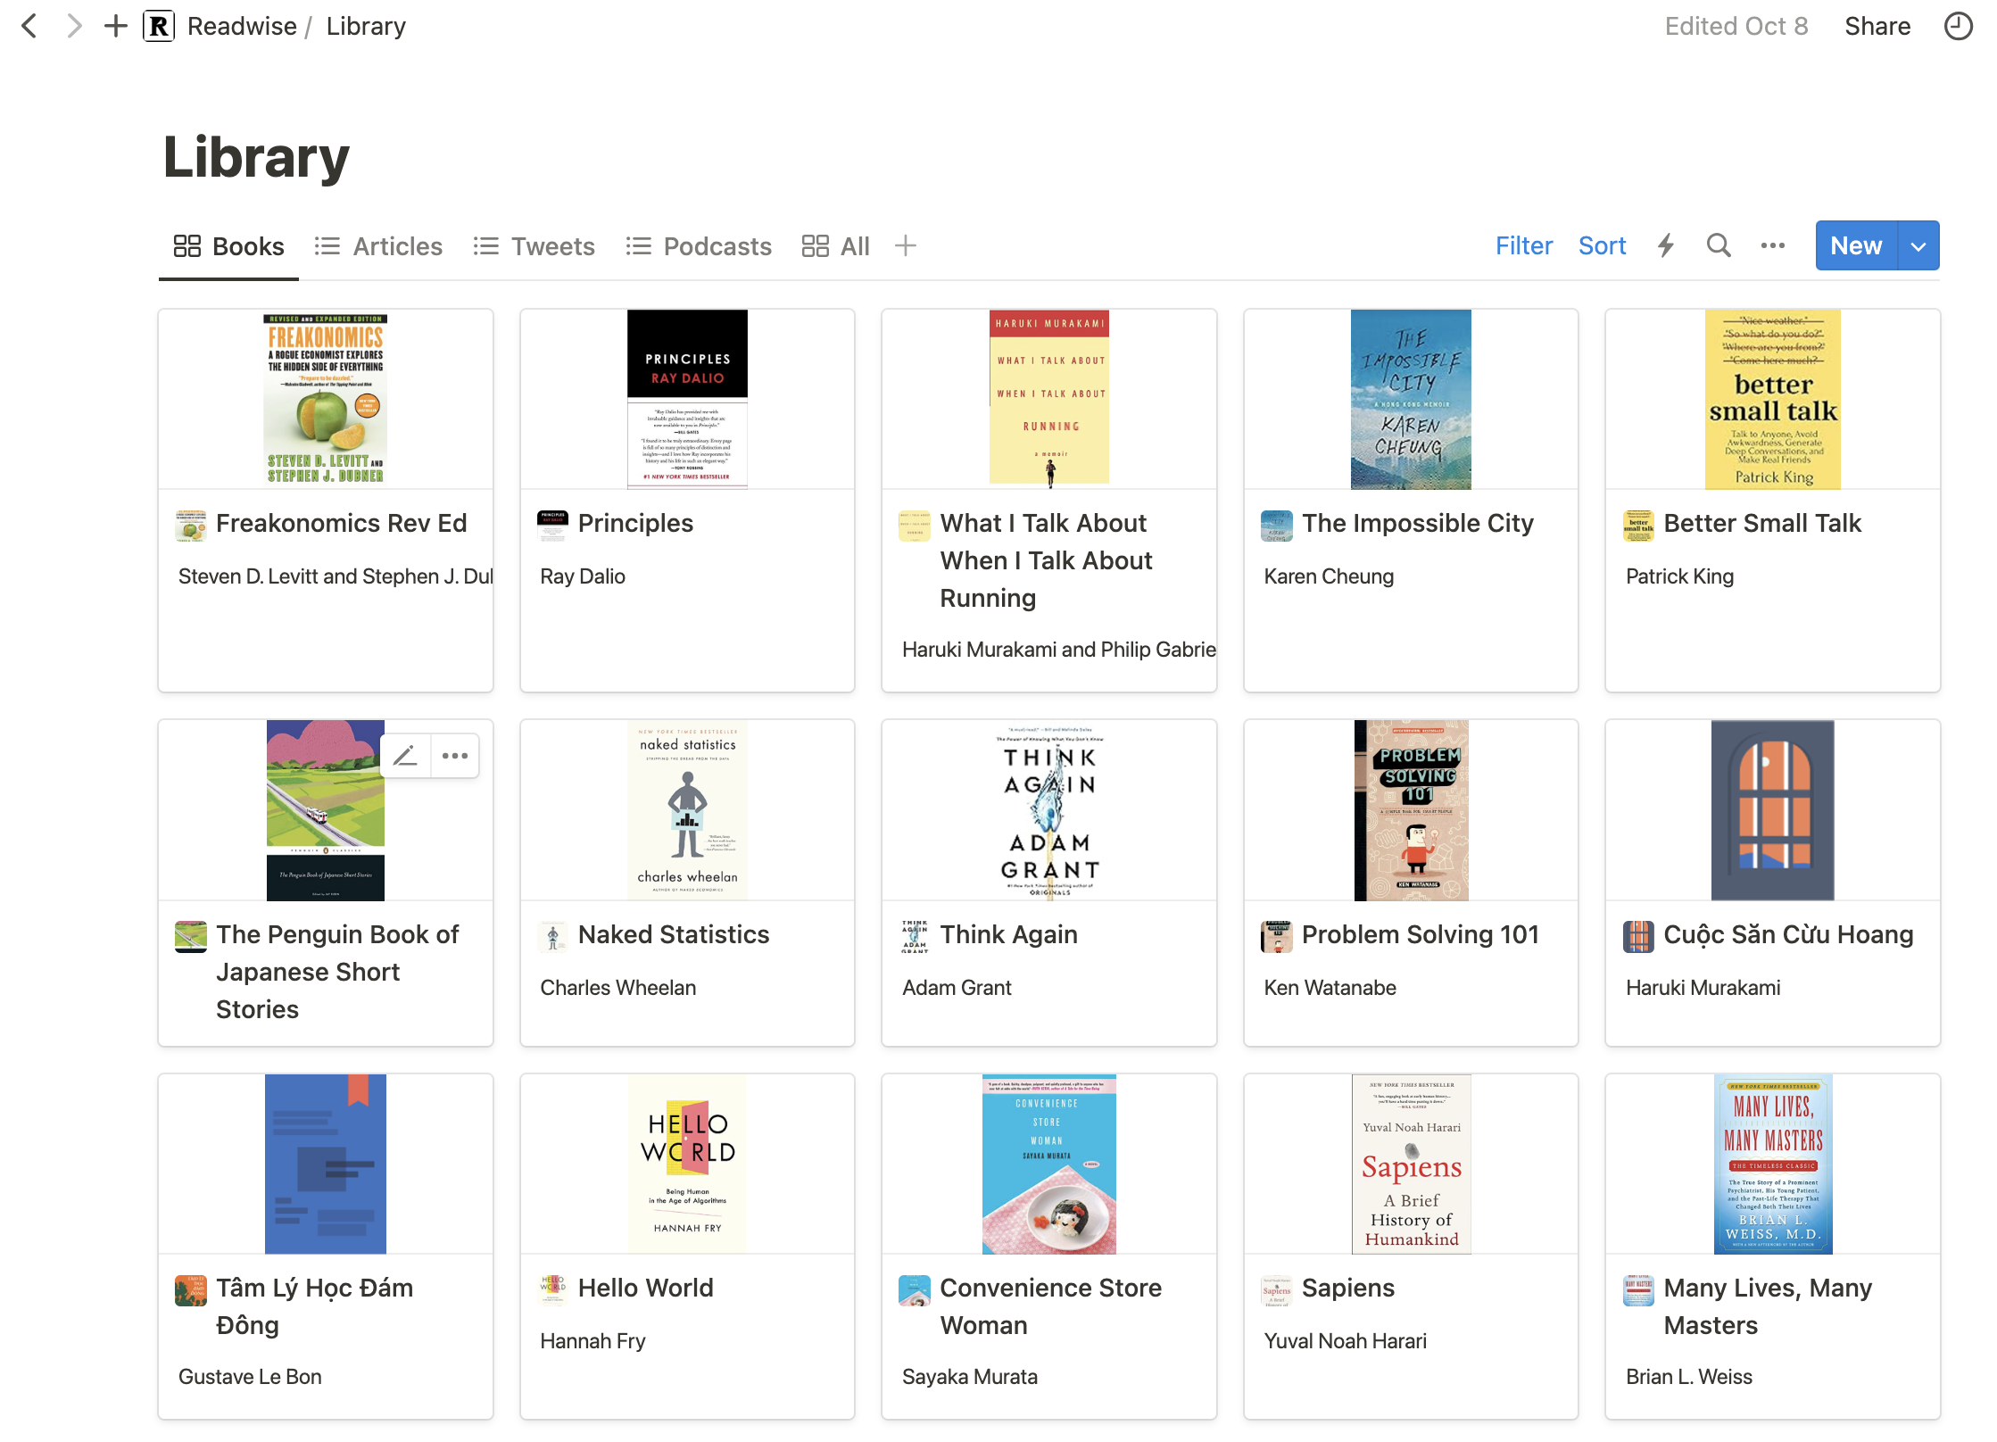Open the Penguin Book card's more options menu

coord(455,756)
